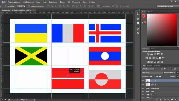Open the tool presets panel icon

pos(138,33)
